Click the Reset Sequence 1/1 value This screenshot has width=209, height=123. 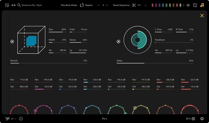(x=139, y=5)
